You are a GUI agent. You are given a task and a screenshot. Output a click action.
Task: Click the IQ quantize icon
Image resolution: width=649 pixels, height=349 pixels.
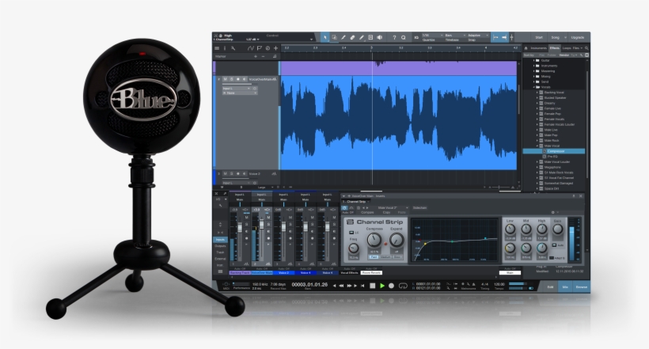416,37
